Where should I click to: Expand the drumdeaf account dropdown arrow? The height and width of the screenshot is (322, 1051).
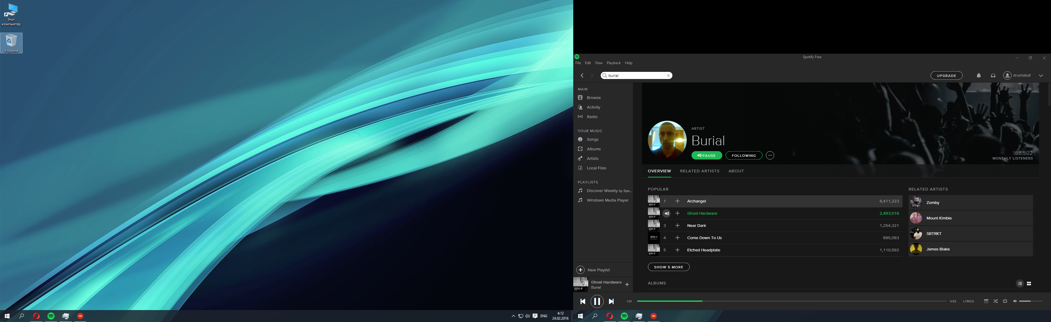coord(1041,75)
